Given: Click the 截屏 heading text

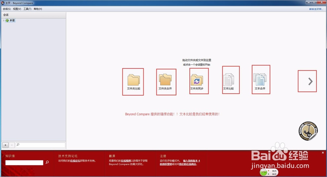Looking at the screenshot, I should (x=112, y=156).
